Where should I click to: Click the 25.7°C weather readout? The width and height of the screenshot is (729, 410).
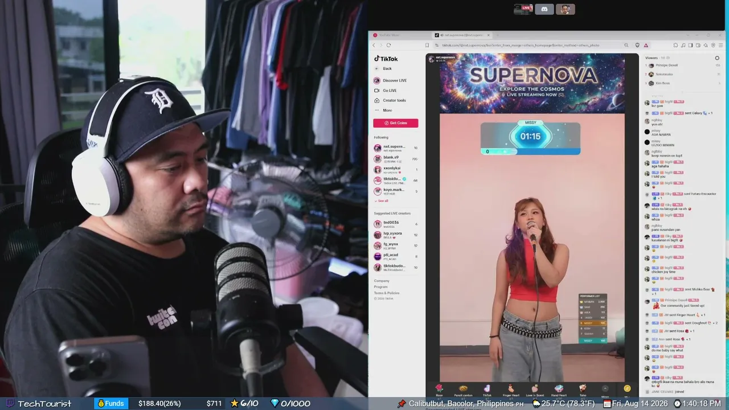coord(568,403)
